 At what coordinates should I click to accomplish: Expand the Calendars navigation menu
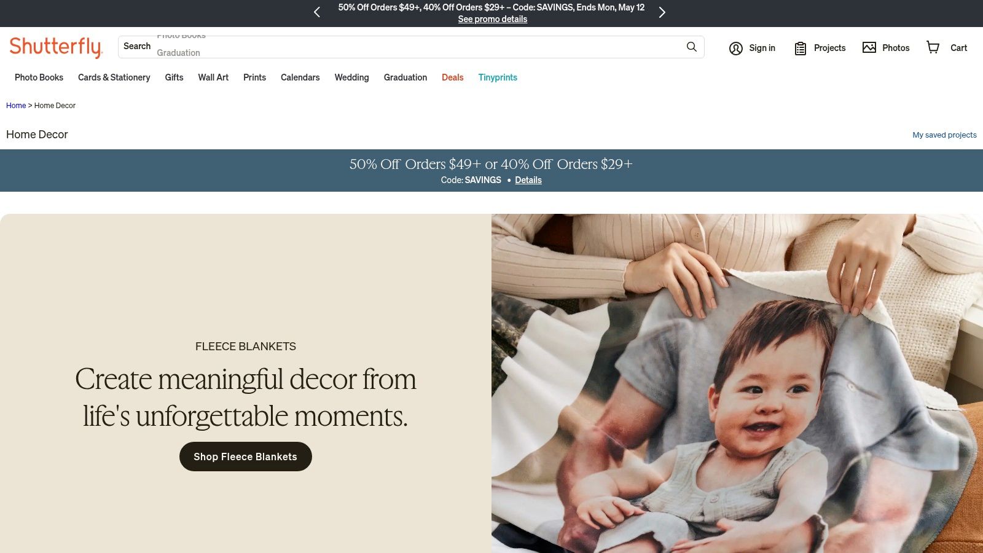300,77
